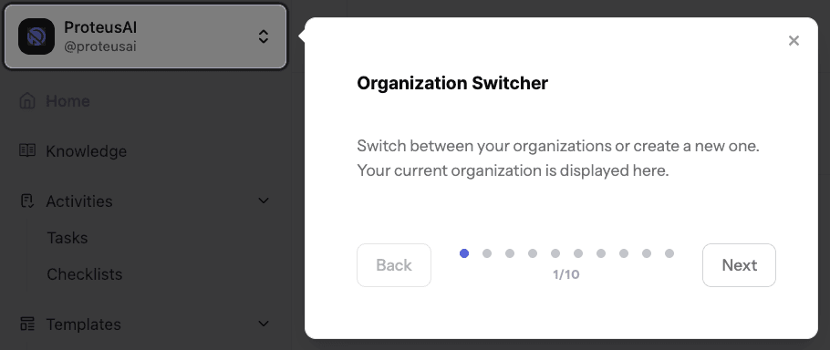This screenshot has width=830, height=350.
Task: Click the 1/10 step counter
Action: coord(565,275)
